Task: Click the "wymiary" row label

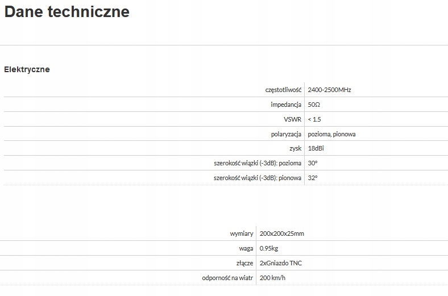Action: [x=240, y=234]
